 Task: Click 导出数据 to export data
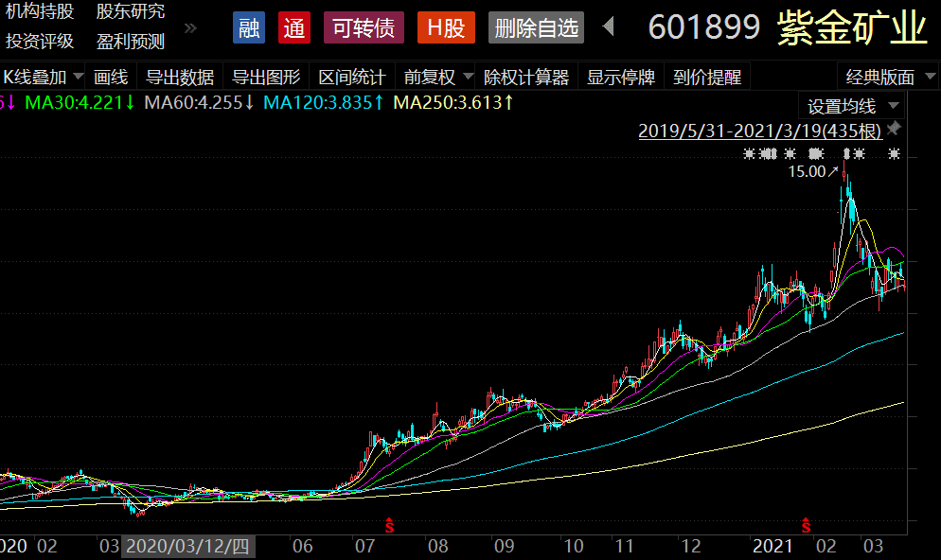[x=180, y=77]
